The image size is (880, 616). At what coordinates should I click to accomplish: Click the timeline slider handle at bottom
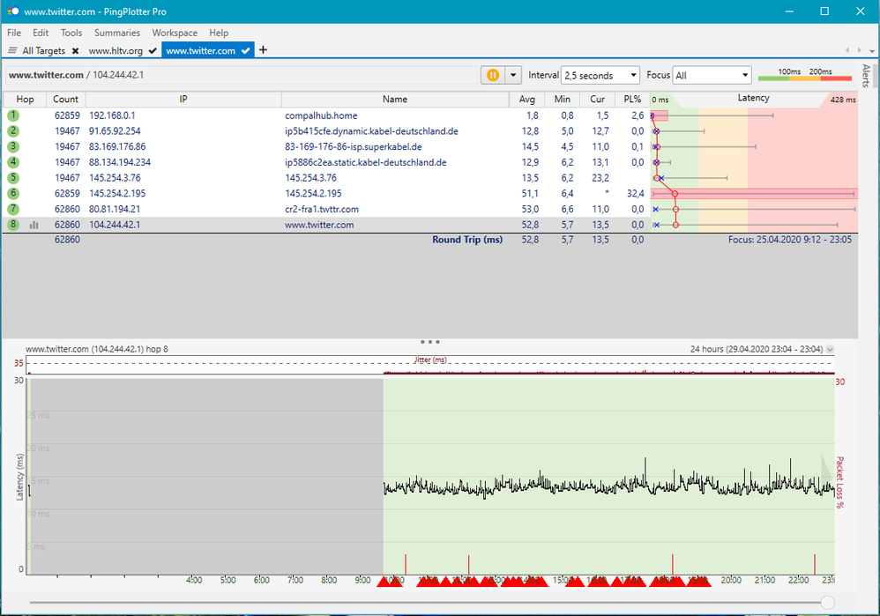point(827,602)
